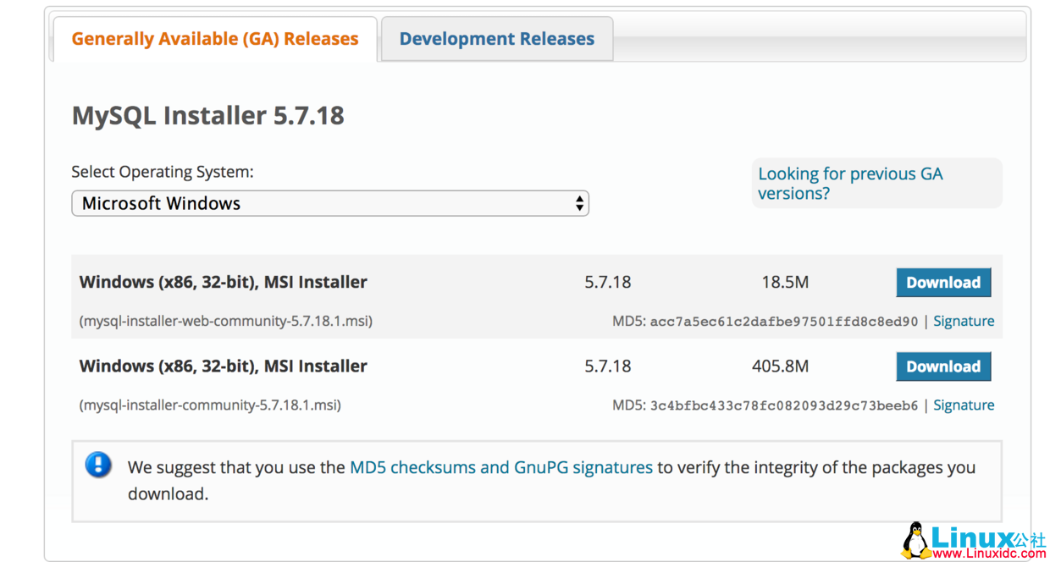The height and width of the screenshot is (562, 1050).
Task: Open the Select Operating System dropdown
Action: click(329, 203)
